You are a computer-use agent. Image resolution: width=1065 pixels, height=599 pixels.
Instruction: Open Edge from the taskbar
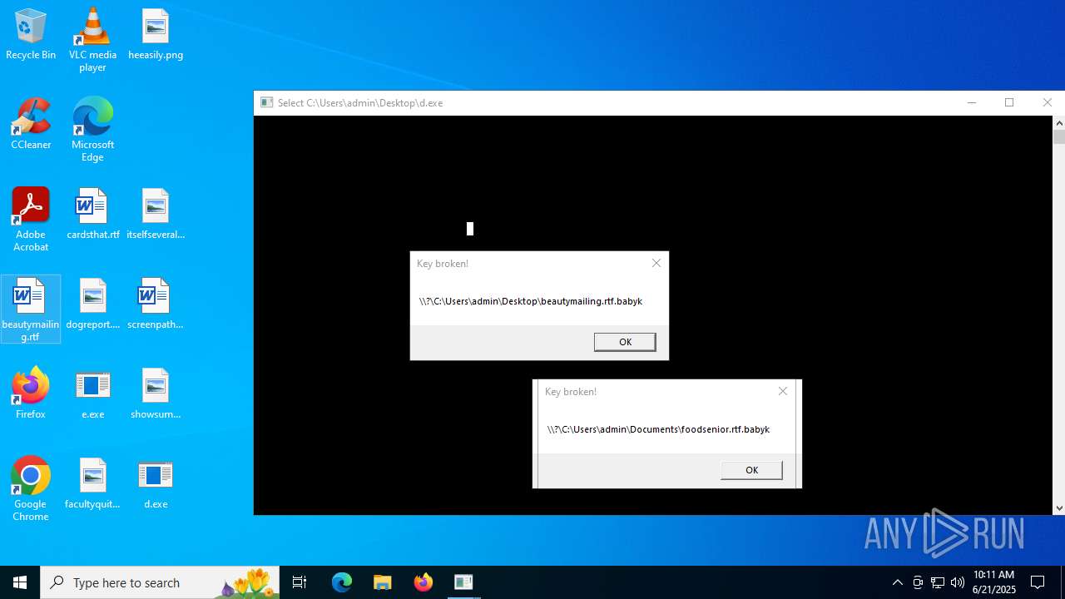click(342, 582)
